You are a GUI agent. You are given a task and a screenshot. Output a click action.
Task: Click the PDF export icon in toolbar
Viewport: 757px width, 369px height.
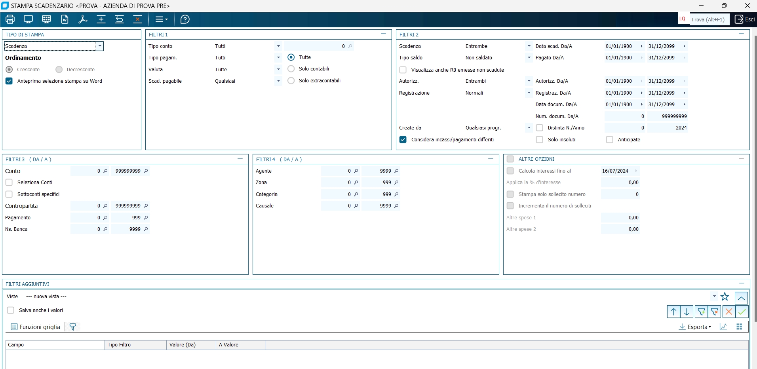coord(83,19)
